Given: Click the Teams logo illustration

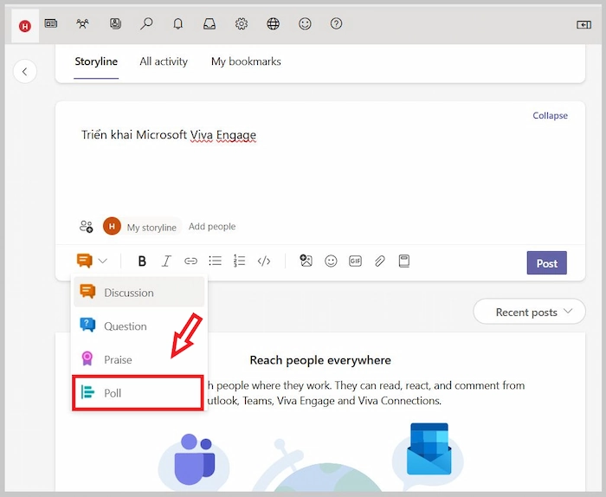Looking at the screenshot, I should [194, 459].
